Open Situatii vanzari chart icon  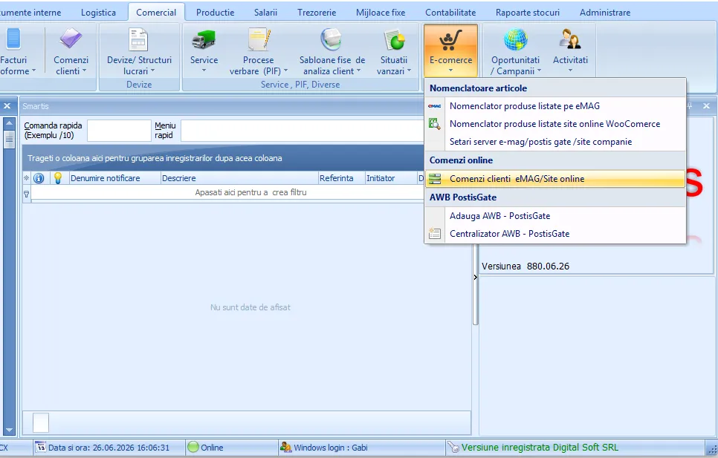tap(394, 40)
